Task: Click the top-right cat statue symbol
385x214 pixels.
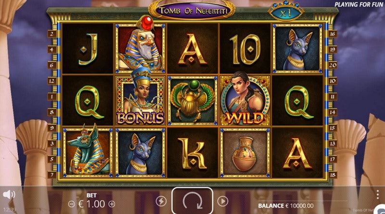Action: point(297,48)
